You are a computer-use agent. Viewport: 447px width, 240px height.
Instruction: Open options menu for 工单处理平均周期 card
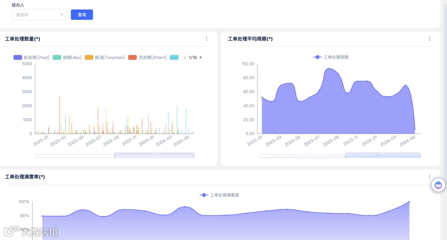coord(430,39)
